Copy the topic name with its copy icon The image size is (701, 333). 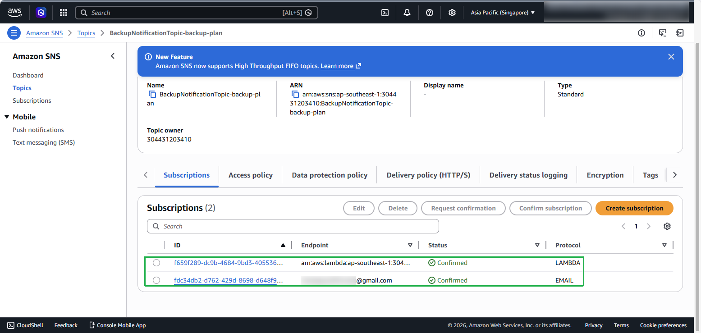coord(152,95)
